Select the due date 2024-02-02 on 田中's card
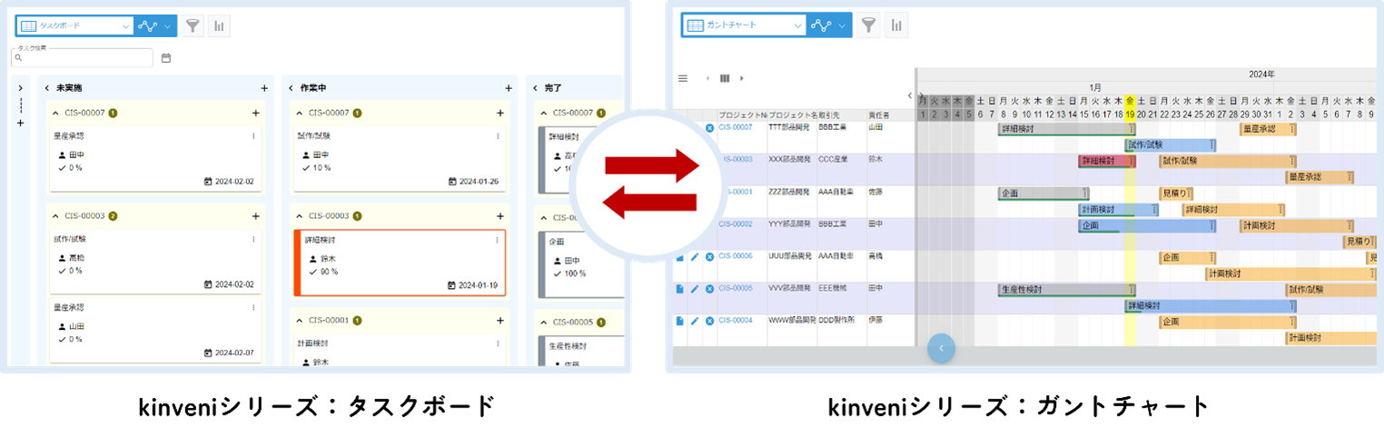Image resolution: width=1384 pixels, height=437 pixels. pos(230,181)
